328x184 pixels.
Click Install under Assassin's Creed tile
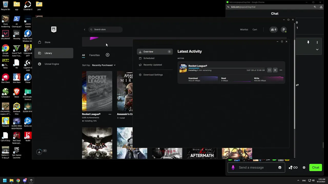[x=121, y=118]
